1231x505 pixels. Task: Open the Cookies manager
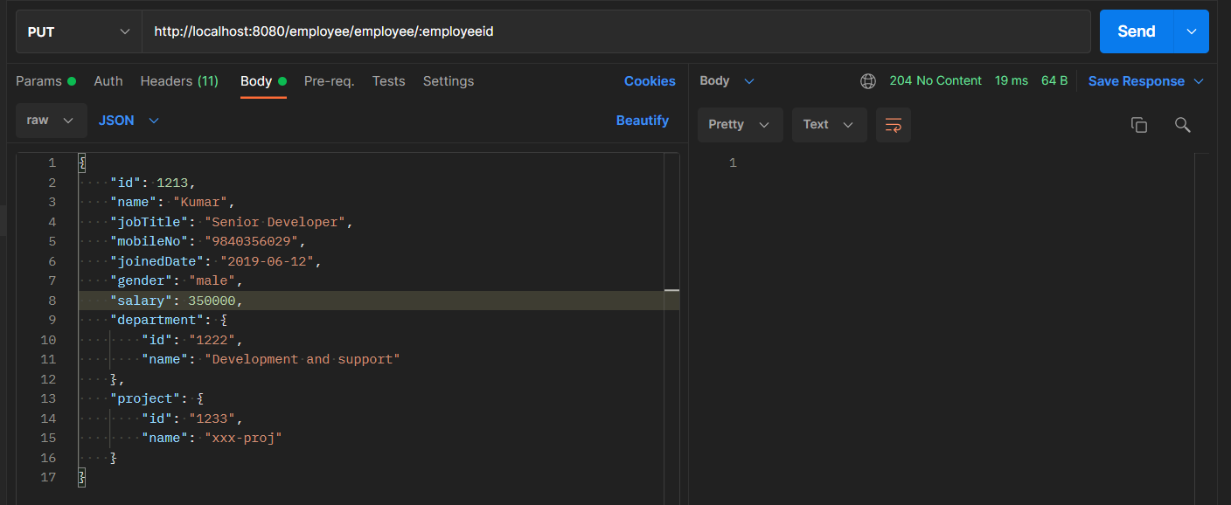(x=650, y=80)
